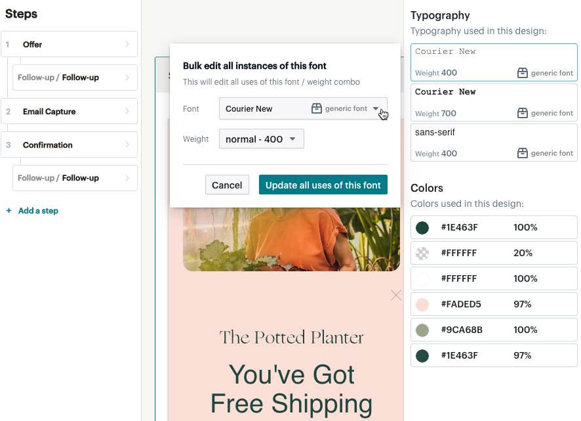Click the plus icon next to Add a step
Image resolution: width=581 pixels, height=421 pixels.
click(9, 210)
